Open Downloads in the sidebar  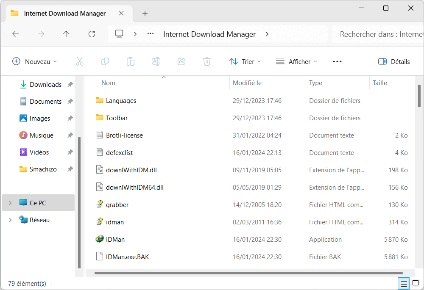point(45,85)
